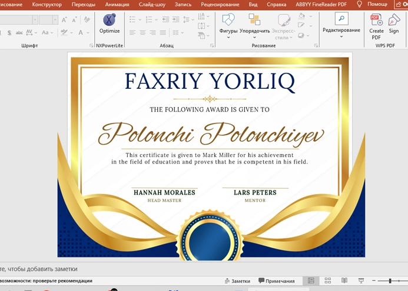
Task: Open align text vertical options
Action: coord(204,26)
